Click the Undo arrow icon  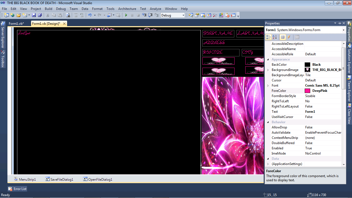pyautogui.click(x=90, y=15)
